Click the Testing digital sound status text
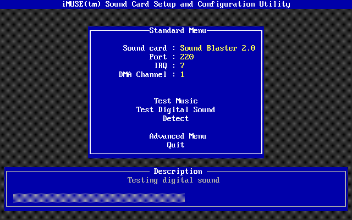 click(x=173, y=180)
